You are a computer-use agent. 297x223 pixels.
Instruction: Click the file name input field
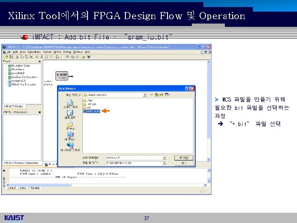(136, 158)
